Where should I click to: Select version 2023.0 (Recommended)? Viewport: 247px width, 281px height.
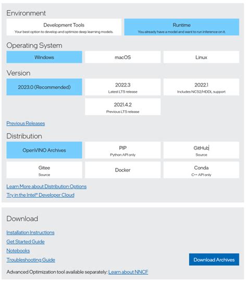(x=44, y=87)
